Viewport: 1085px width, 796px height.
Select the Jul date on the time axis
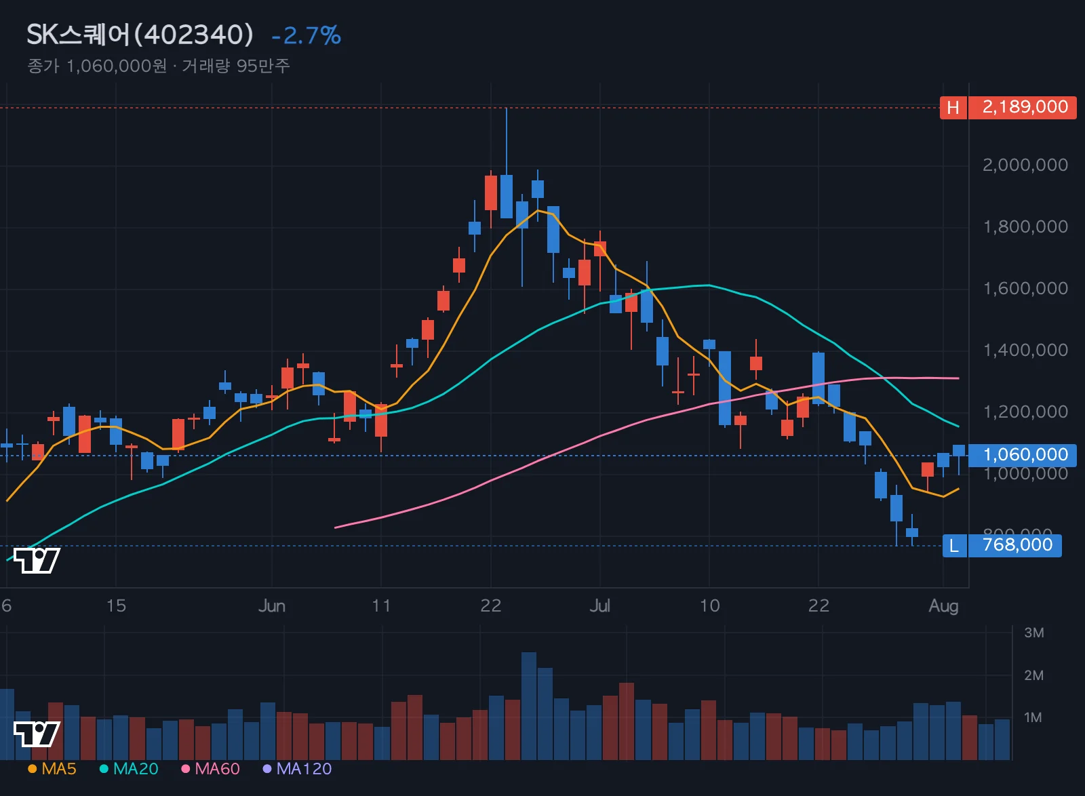coord(599,605)
